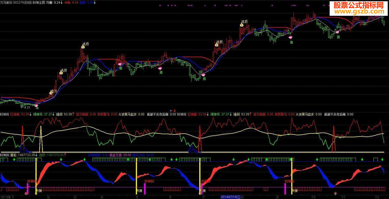This screenshot has width=389, height=199.
Task: Click the red up arrow near month 11
Action: pyautogui.click(x=335, y=194)
